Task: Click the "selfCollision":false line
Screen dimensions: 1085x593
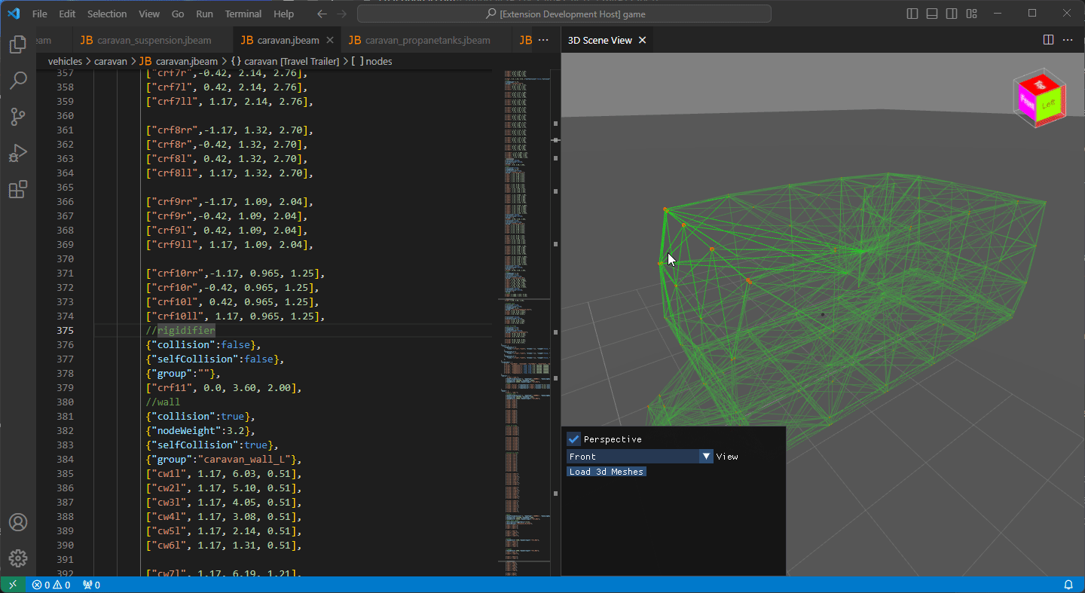Action: [215, 359]
